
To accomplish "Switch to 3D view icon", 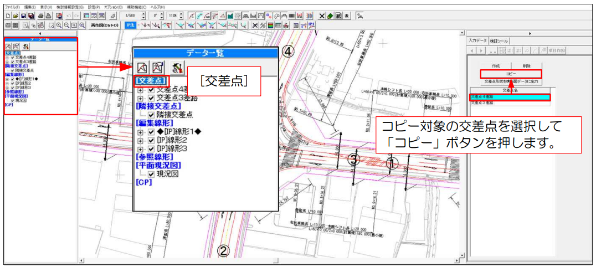I will [x=310, y=16].
